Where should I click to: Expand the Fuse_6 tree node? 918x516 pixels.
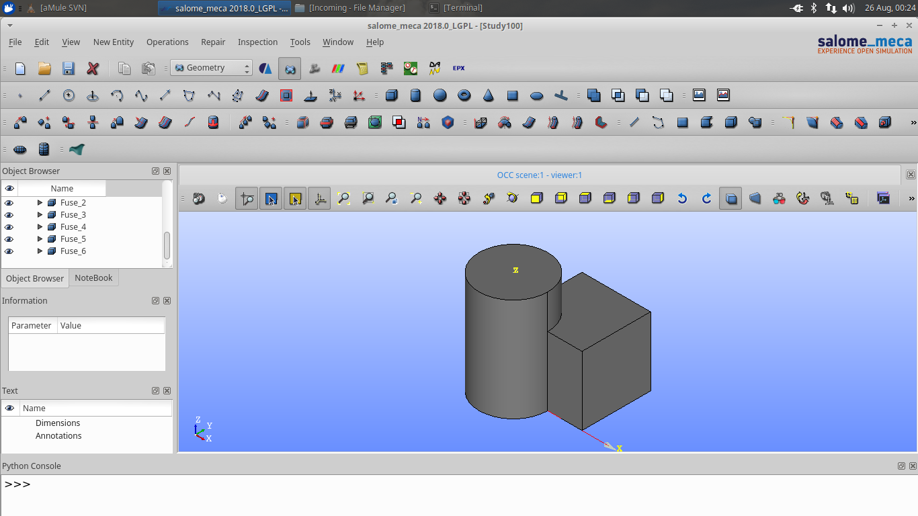point(40,251)
